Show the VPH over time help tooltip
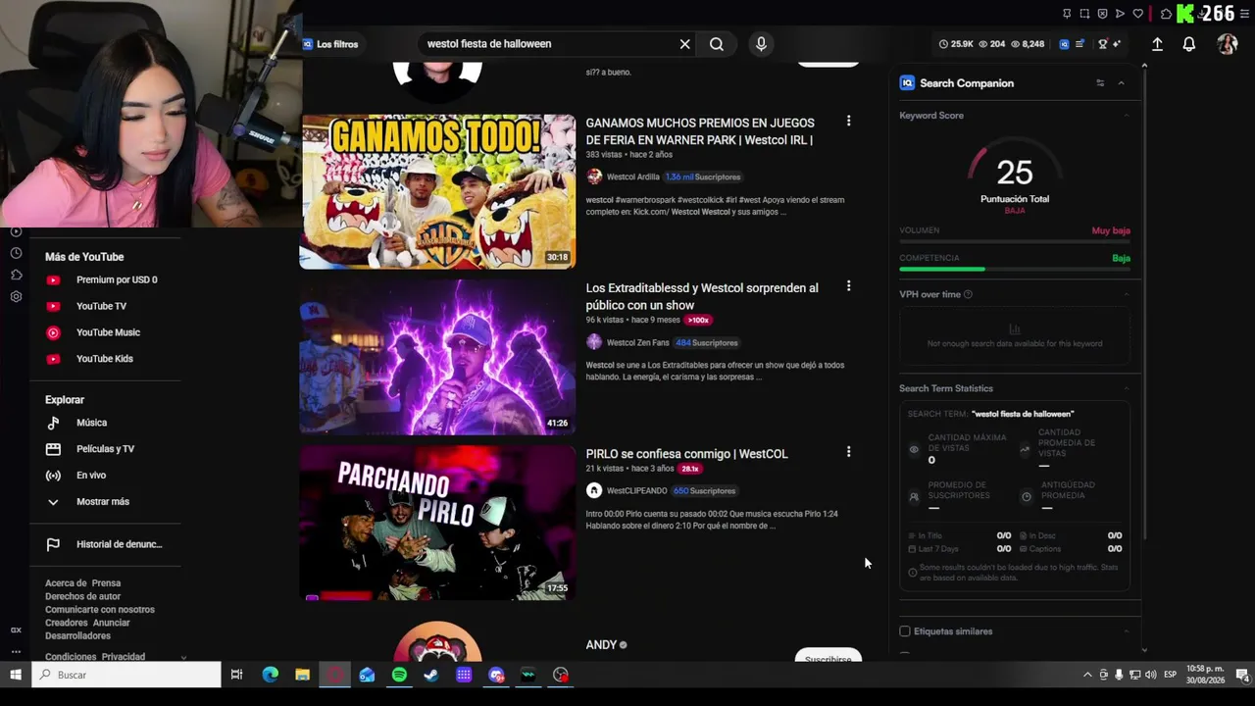The height and width of the screenshot is (706, 1255). [x=968, y=294]
